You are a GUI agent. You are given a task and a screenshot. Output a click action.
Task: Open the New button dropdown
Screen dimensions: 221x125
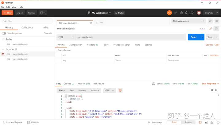click(7, 13)
